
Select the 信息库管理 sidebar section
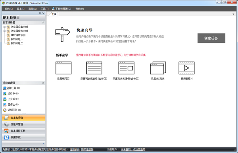pos(24,124)
